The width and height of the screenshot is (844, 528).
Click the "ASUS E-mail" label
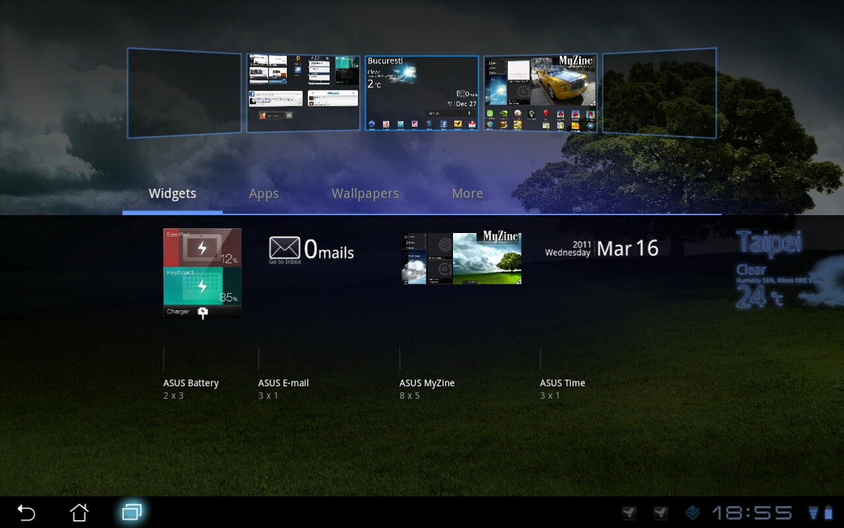[284, 383]
